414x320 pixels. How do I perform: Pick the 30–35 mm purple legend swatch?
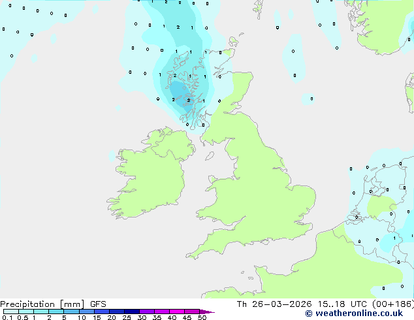[x=147, y=312]
